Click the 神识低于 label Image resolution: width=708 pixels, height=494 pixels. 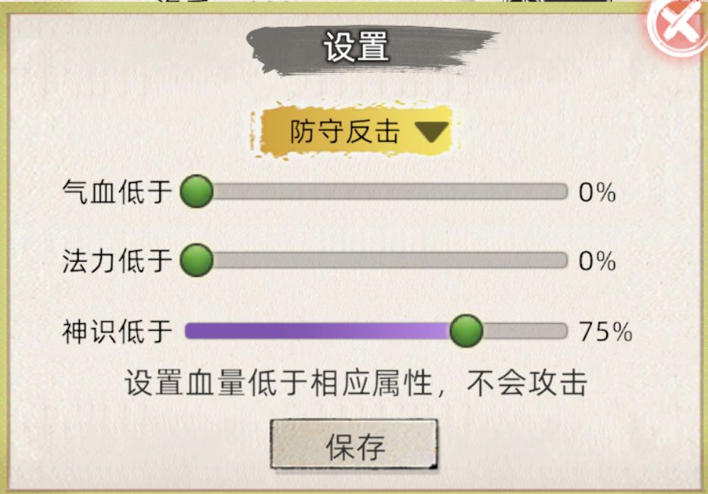[118, 331]
